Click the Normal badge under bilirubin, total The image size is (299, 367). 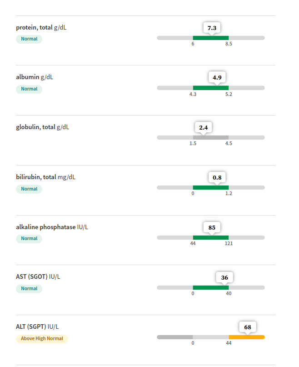(x=29, y=189)
